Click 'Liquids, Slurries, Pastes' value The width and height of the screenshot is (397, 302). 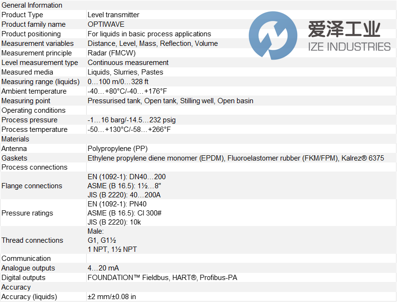coord(125,72)
